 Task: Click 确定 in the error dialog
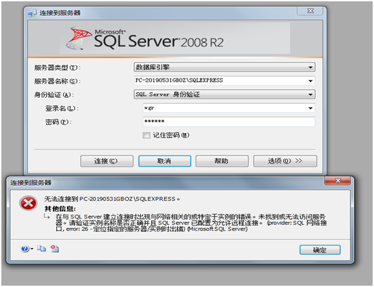point(320,250)
